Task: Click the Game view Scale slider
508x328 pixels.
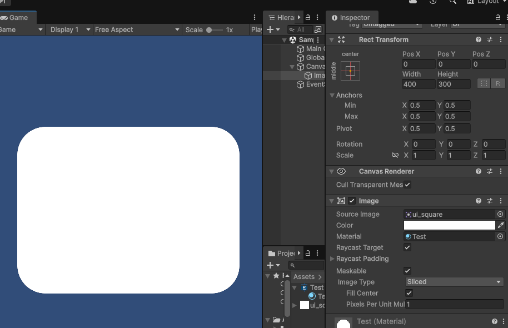Action: point(214,30)
